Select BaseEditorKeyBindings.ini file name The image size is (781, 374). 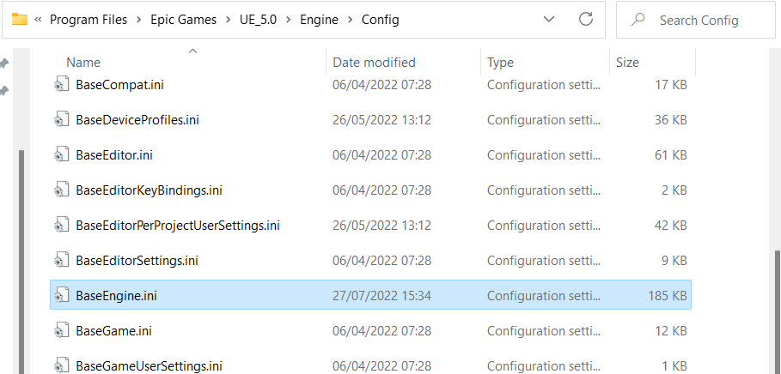[x=149, y=190]
